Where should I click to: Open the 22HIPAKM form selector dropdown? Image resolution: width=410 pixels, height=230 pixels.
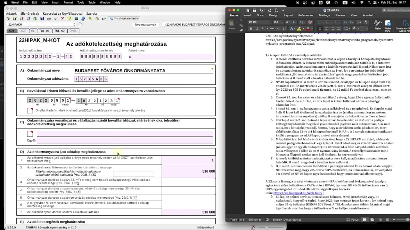click(41, 24)
